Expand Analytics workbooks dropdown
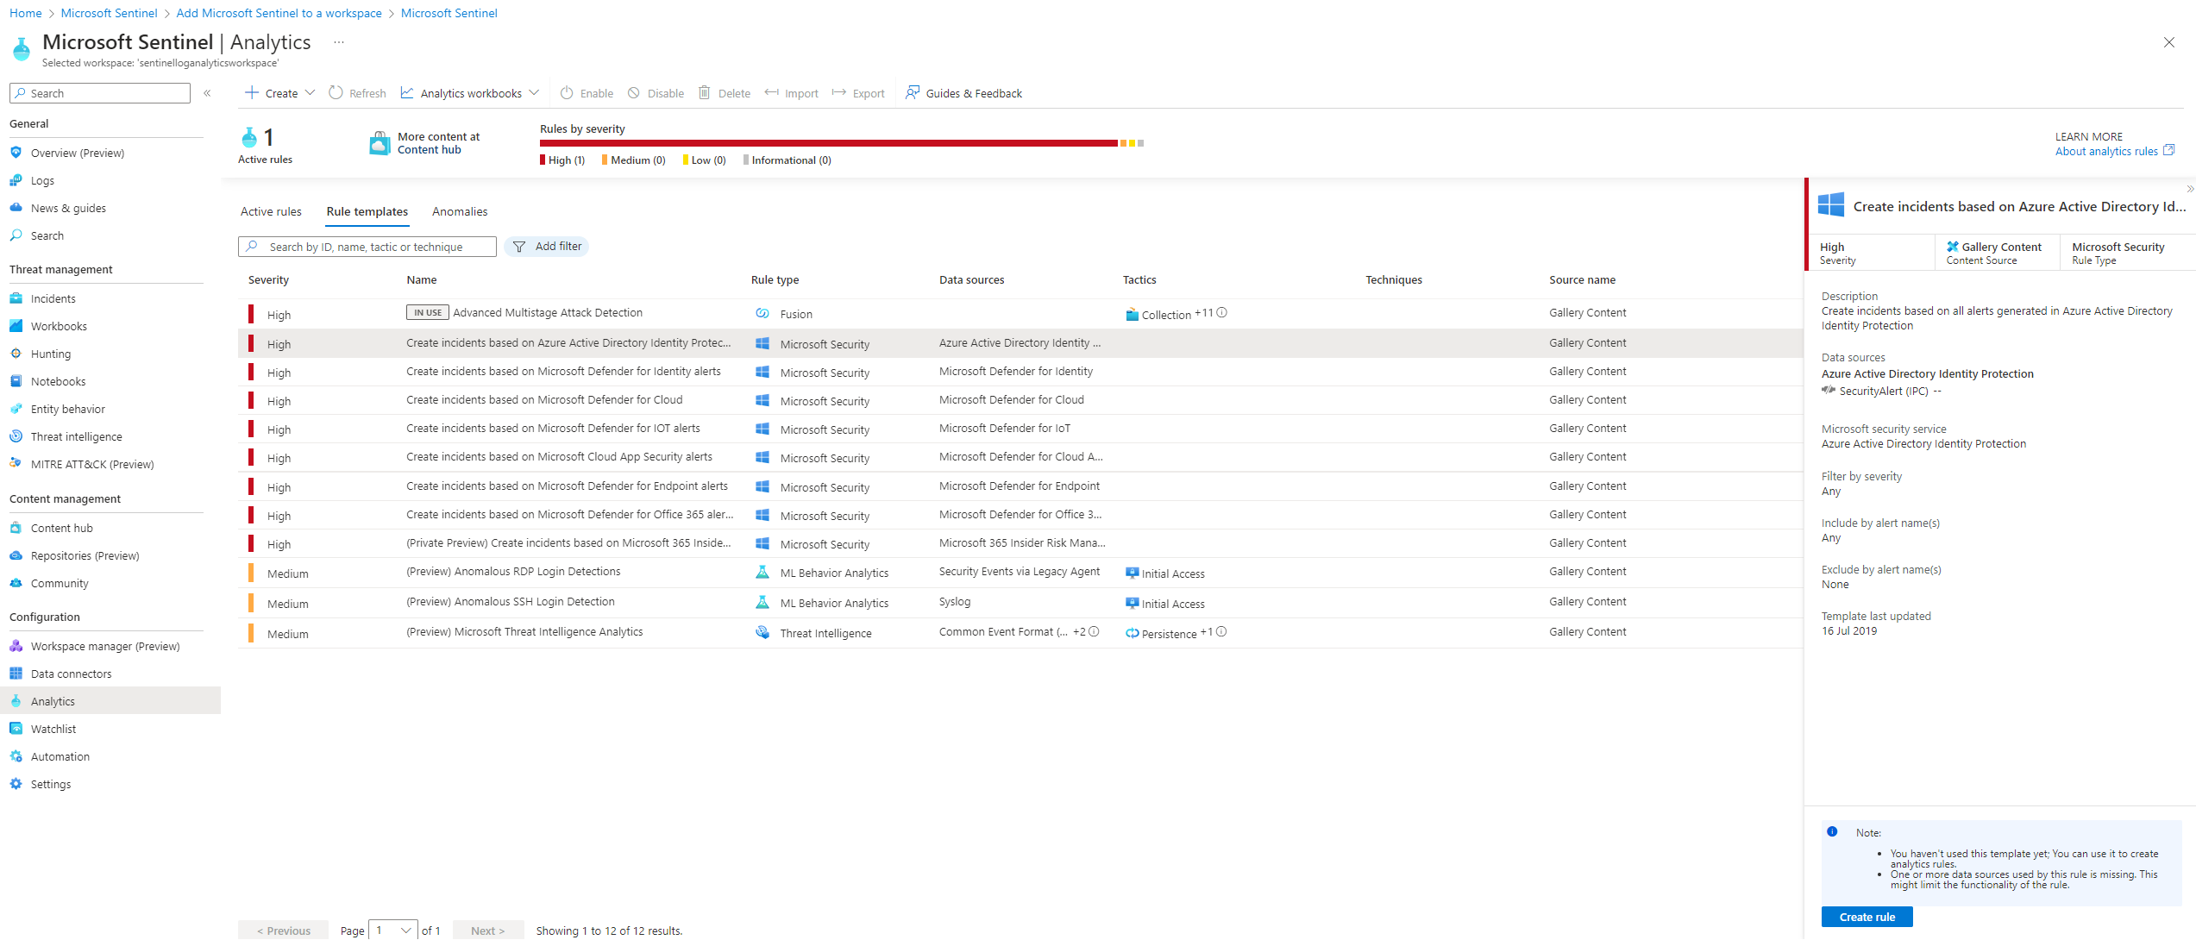The image size is (2196, 940). pos(534,93)
